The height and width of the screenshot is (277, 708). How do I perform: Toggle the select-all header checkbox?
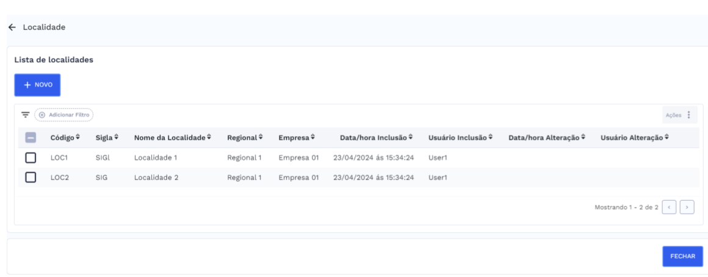pos(31,138)
